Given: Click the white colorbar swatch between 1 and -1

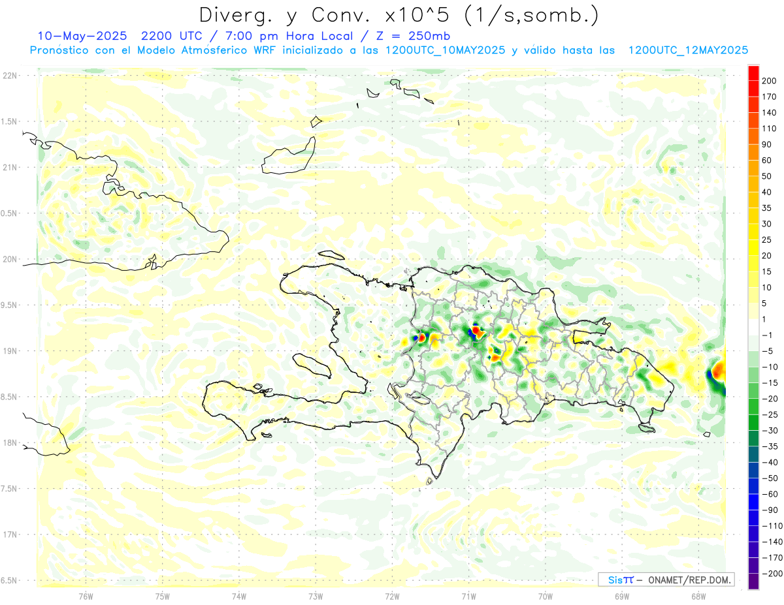Looking at the screenshot, I should click(753, 327).
